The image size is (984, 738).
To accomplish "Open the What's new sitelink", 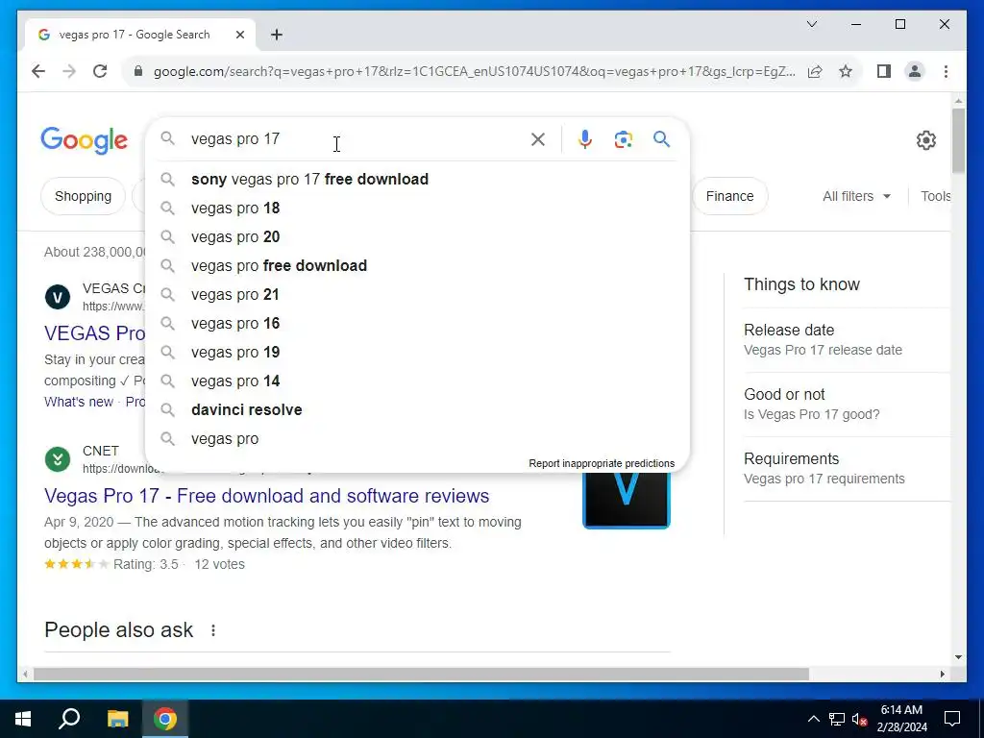I will [x=79, y=403].
